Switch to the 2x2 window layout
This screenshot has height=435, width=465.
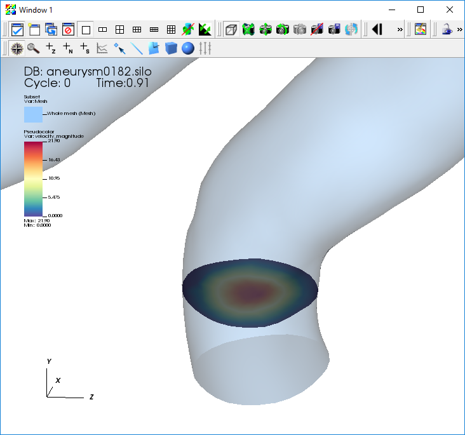[x=120, y=29]
